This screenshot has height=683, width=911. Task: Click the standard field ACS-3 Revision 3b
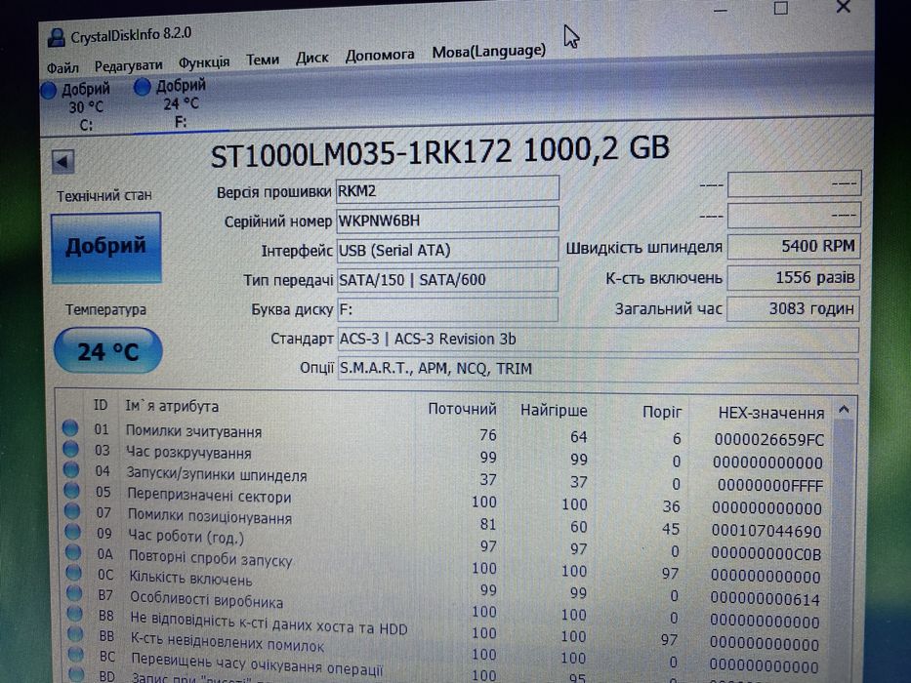pyautogui.click(x=598, y=340)
